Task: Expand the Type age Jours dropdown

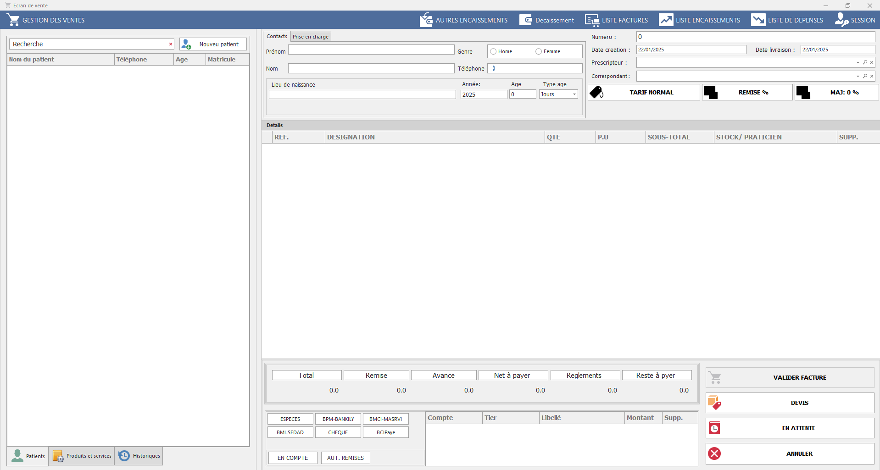Action: point(574,94)
